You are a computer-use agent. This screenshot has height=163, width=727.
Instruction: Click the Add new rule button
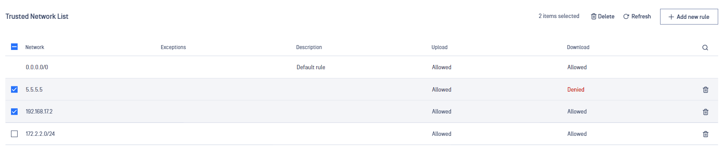[689, 17]
